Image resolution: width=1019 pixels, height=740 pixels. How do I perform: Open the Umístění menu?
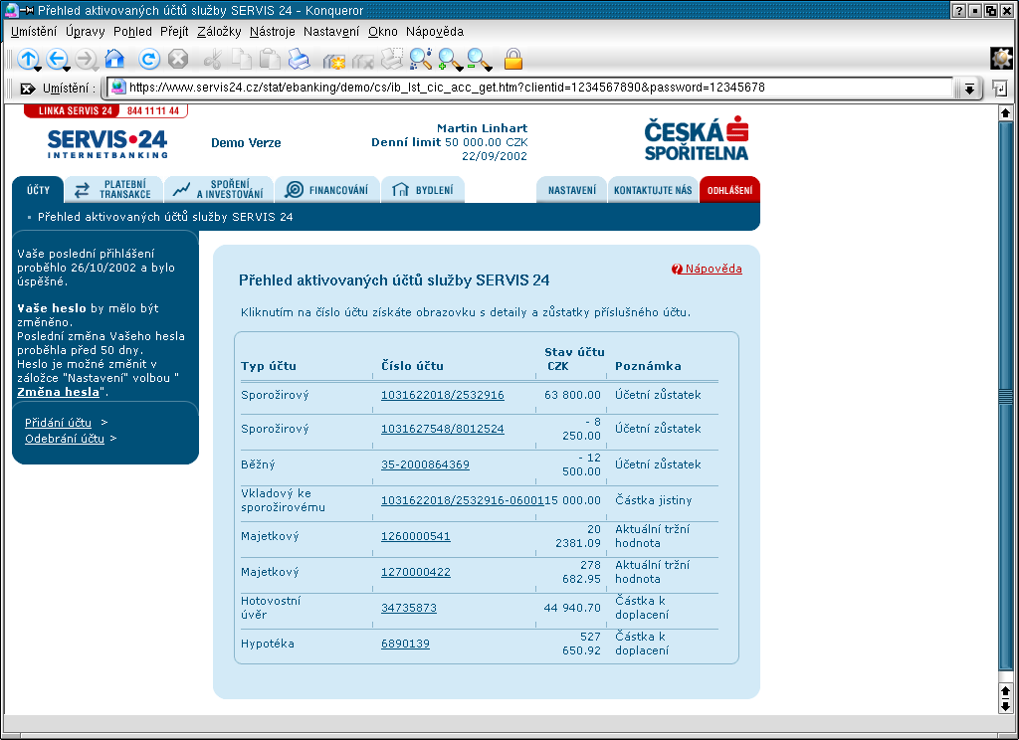(34, 31)
